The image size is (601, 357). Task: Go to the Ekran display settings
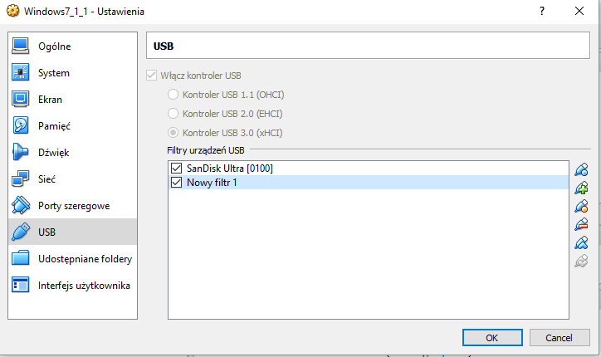tap(50, 100)
